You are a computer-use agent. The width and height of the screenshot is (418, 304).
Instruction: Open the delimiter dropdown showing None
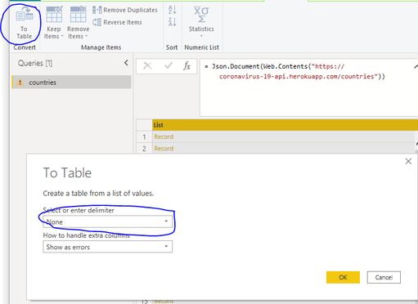click(108, 221)
